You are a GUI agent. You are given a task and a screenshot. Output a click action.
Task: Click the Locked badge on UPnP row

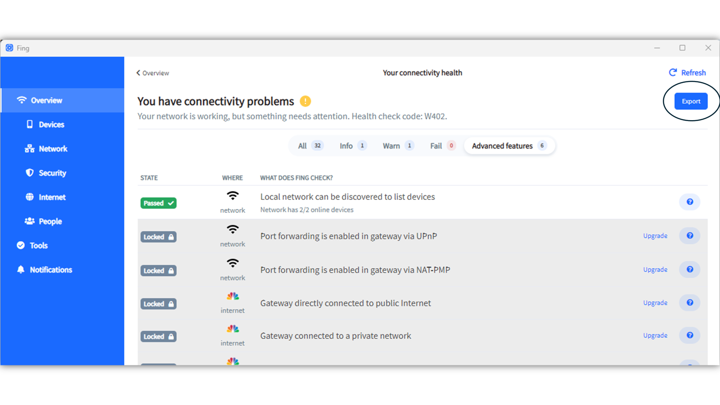coord(158,237)
